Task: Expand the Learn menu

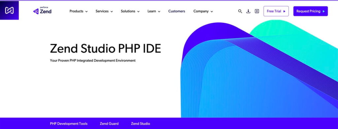Action: click(154, 11)
